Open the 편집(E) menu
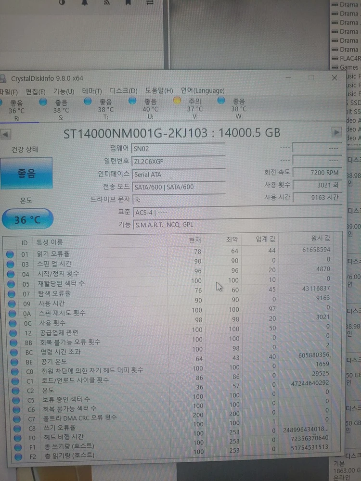Image resolution: width=361 pixels, height=481 pixels. pyautogui.click(x=36, y=91)
